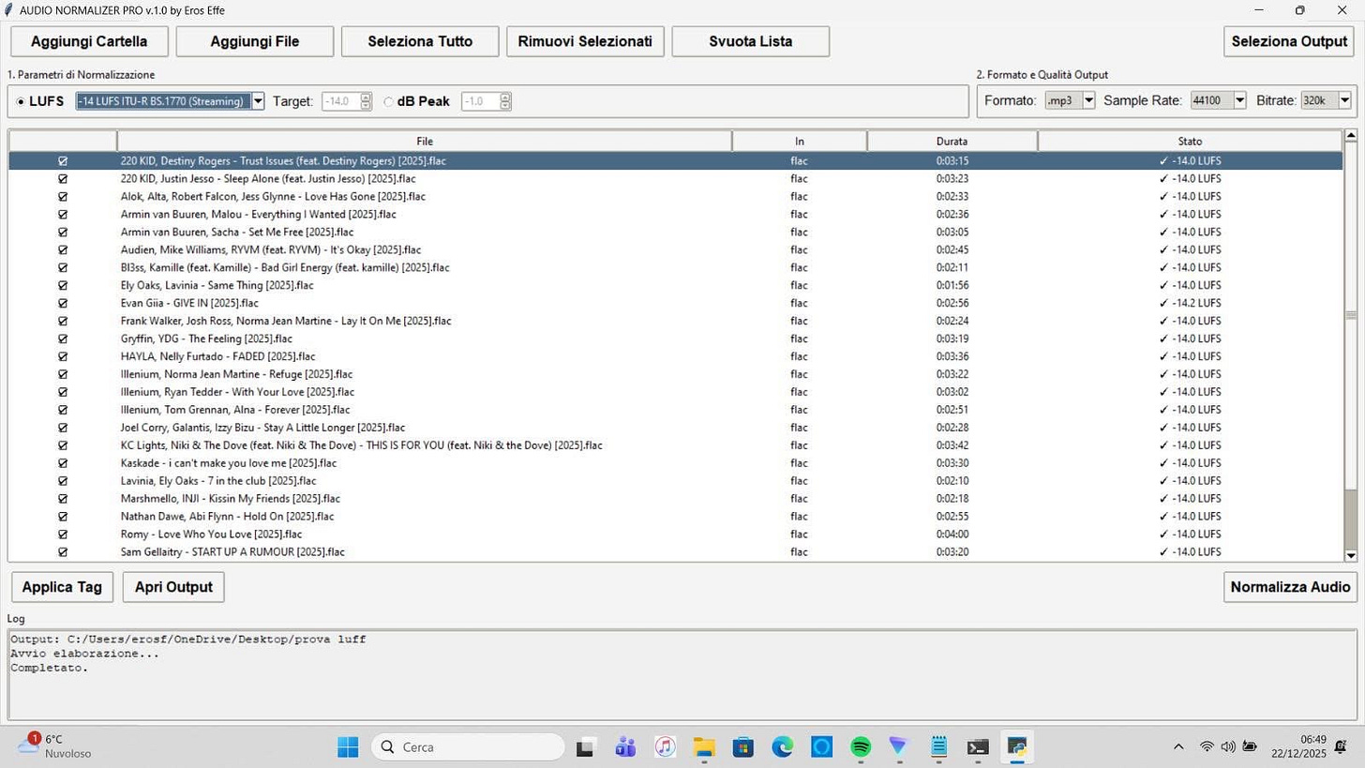Select the dB Peak radio button
This screenshot has width=1365, height=768.
click(389, 101)
